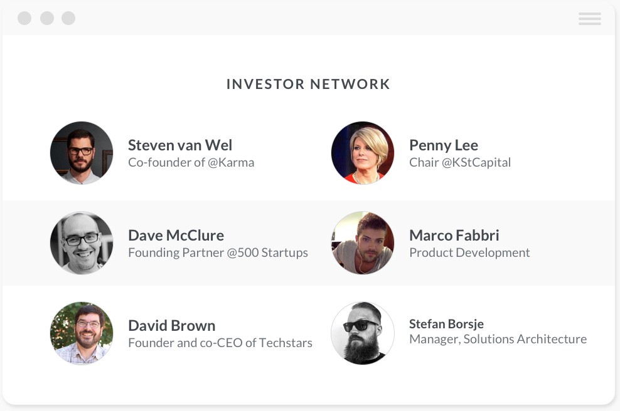Click the first gray window control dot
The width and height of the screenshot is (620, 411).
click(x=24, y=18)
